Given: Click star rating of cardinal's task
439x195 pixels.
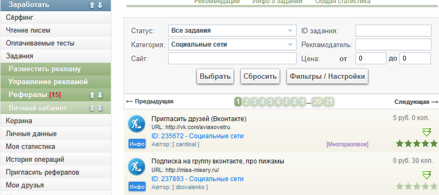Looking at the screenshot, I should click(417, 144).
